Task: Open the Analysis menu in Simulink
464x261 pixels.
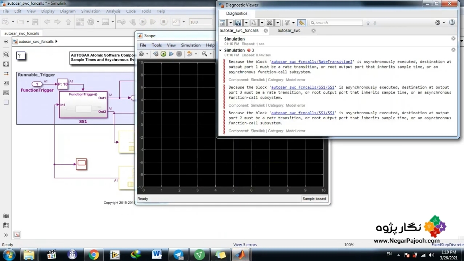Action: pyautogui.click(x=113, y=11)
